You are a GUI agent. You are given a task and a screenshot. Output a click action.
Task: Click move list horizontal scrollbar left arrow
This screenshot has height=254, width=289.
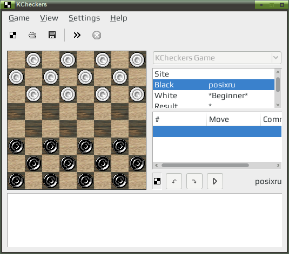click(x=157, y=165)
